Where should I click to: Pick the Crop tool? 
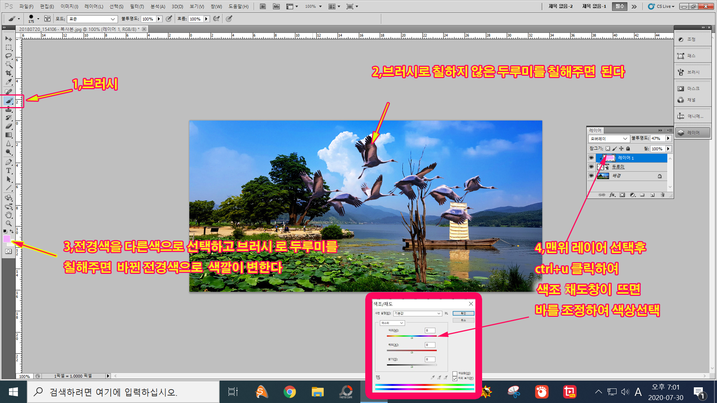coord(9,73)
